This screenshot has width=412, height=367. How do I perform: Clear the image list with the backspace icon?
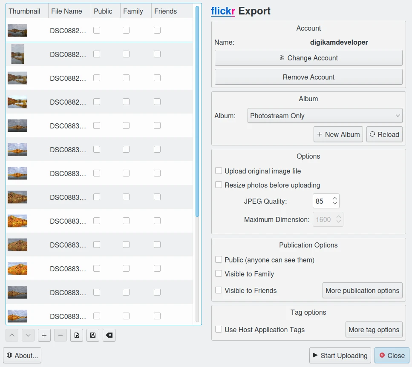pyautogui.click(x=109, y=335)
